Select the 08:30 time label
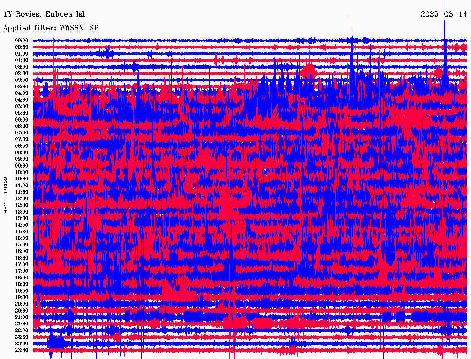This screenshot has height=359, width=471. (21, 152)
